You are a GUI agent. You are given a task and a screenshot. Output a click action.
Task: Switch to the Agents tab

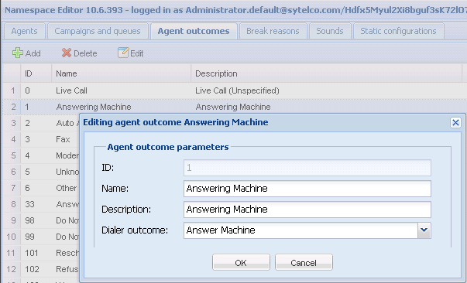tap(25, 31)
